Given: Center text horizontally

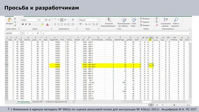Looking at the screenshot, I should pyautogui.click(x=58, y=24).
